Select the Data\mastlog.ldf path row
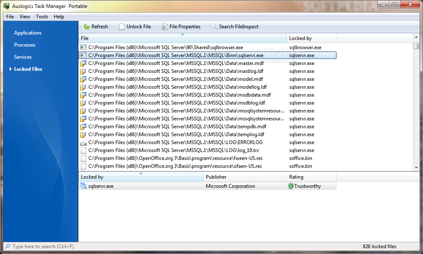 pos(208,71)
